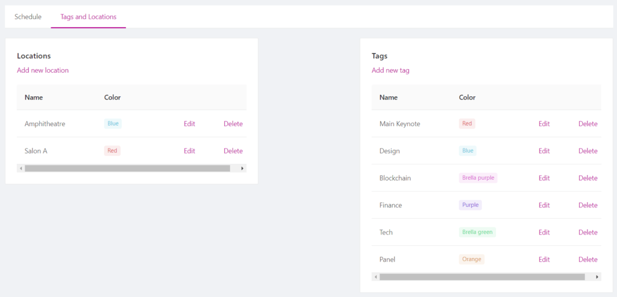Add a new location

pyautogui.click(x=43, y=70)
